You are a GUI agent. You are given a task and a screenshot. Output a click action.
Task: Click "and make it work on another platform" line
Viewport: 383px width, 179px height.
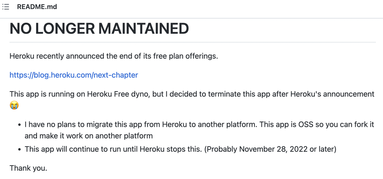click(x=89, y=136)
